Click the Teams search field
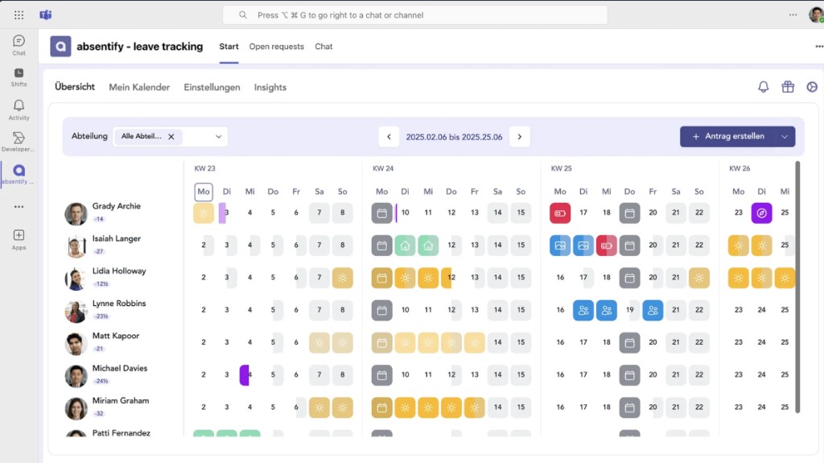 point(414,15)
